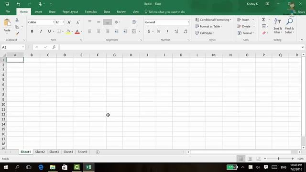306x172 pixels.
Task: Expand Cell Styles menu
Action: click(x=205, y=33)
